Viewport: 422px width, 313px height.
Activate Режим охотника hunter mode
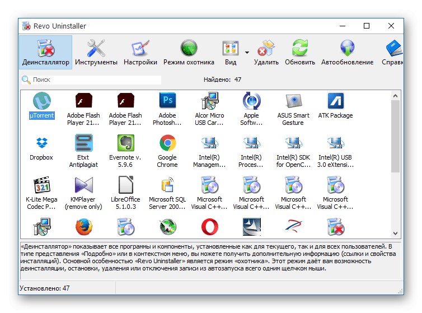[189, 53]
